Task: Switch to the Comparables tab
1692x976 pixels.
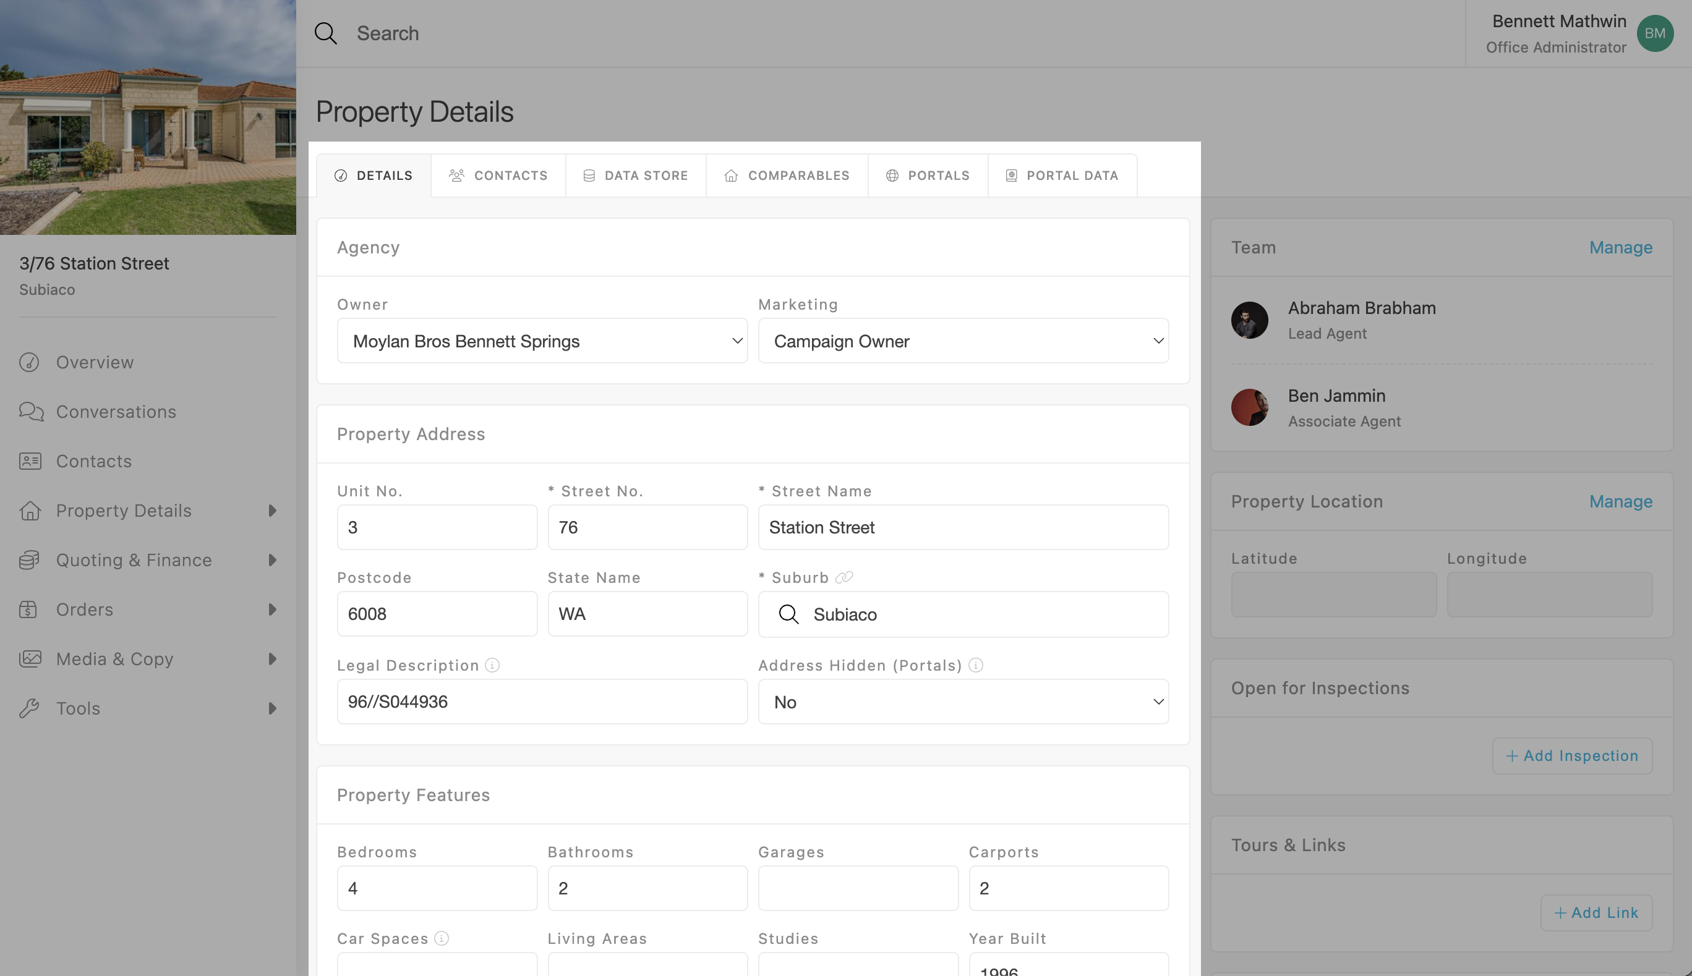Action: click(787, 176)
